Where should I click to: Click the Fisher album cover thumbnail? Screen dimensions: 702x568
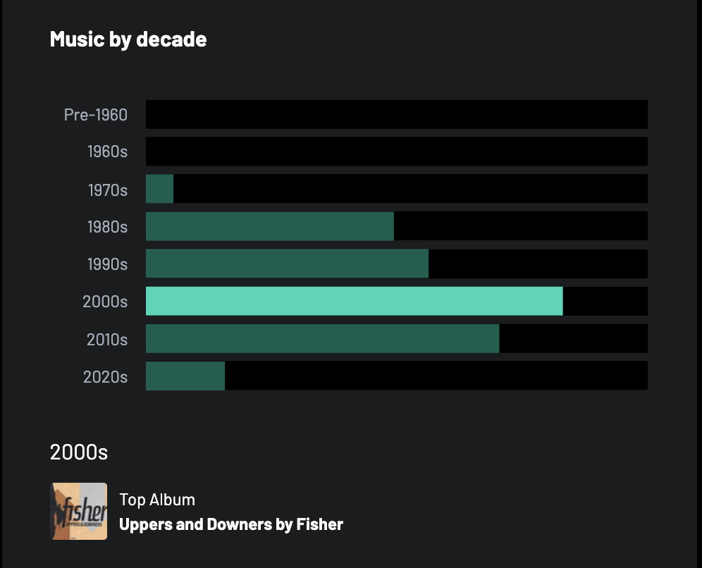coord(78,511)
